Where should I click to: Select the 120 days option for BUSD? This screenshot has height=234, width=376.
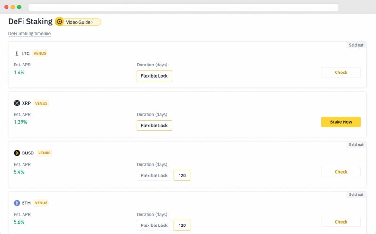pos(182,175)
